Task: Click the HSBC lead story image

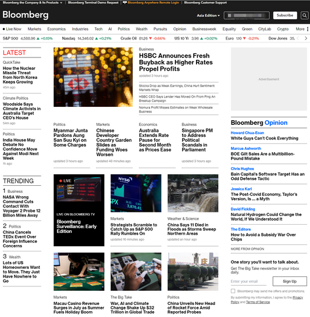Action: (93, 77)
